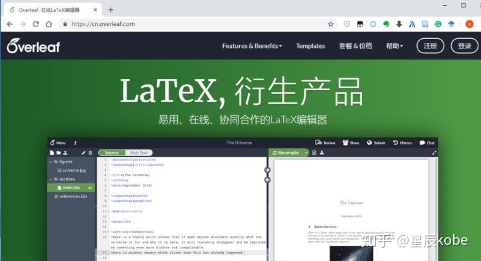Screen dimensions: 481x261
Task: Open the Chat panel
Action: point(427,142)
